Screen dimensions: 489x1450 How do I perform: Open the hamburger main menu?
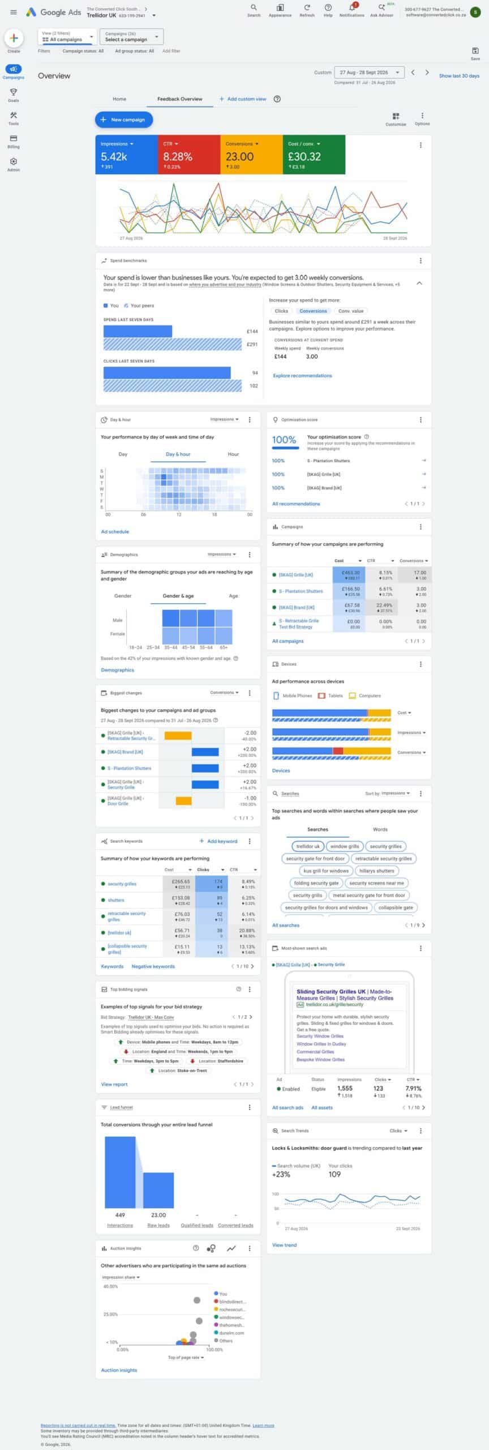coord(14,12)
